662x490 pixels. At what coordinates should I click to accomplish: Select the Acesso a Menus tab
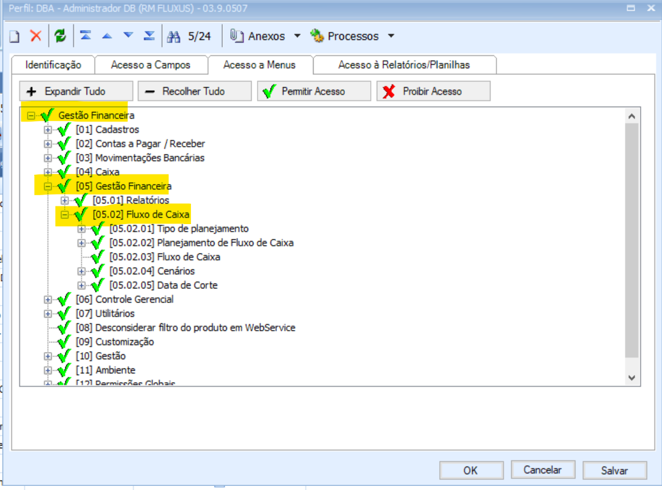[x=259, y=65]
